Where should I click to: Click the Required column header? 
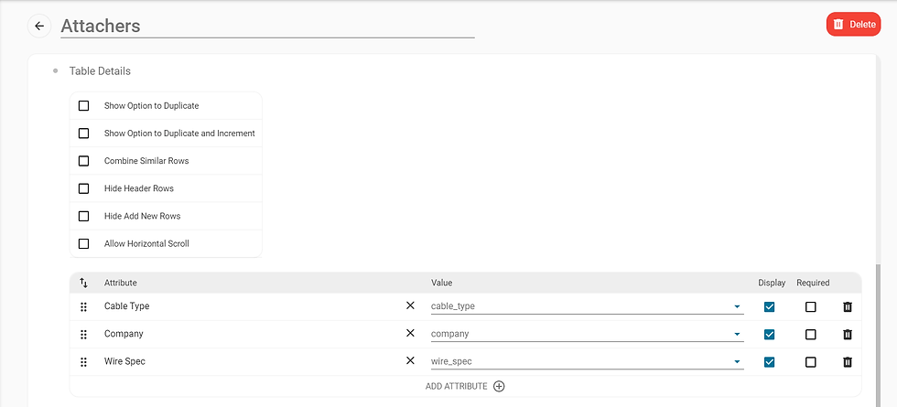point(813,283)
